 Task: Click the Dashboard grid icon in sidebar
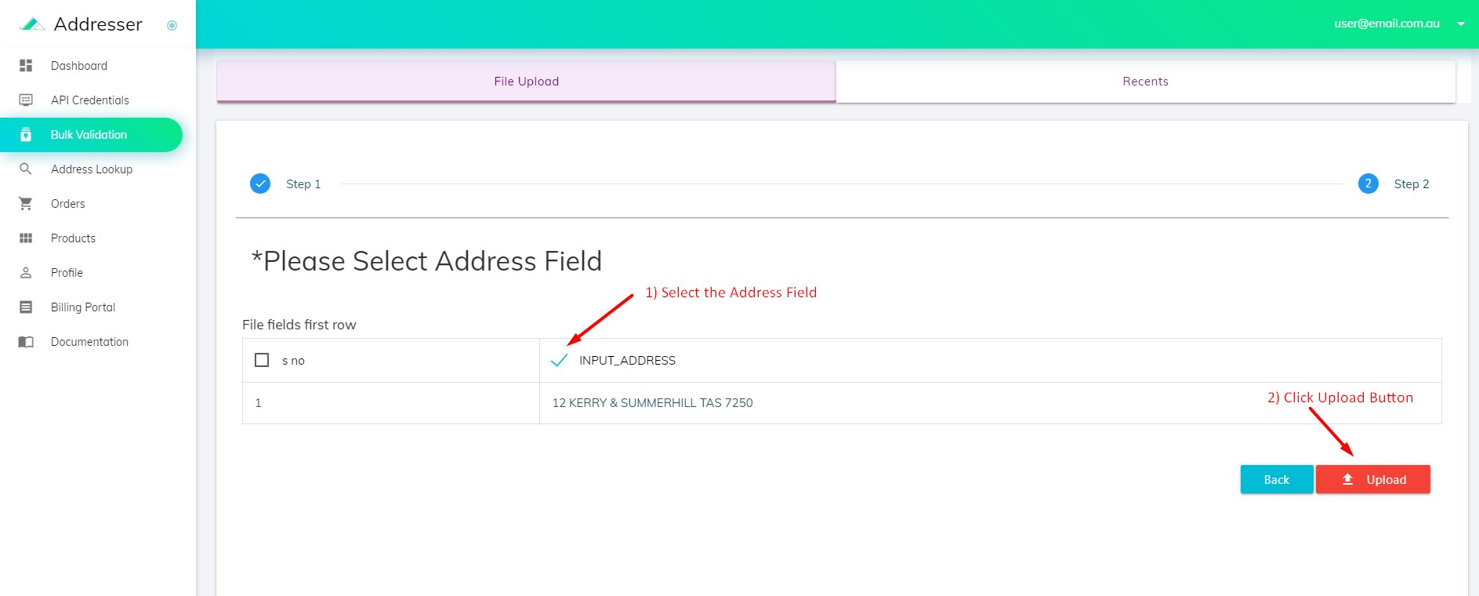(26, 66)
